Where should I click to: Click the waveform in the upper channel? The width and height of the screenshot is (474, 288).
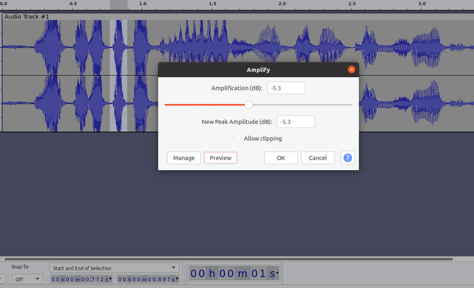[x=69, y=44]
